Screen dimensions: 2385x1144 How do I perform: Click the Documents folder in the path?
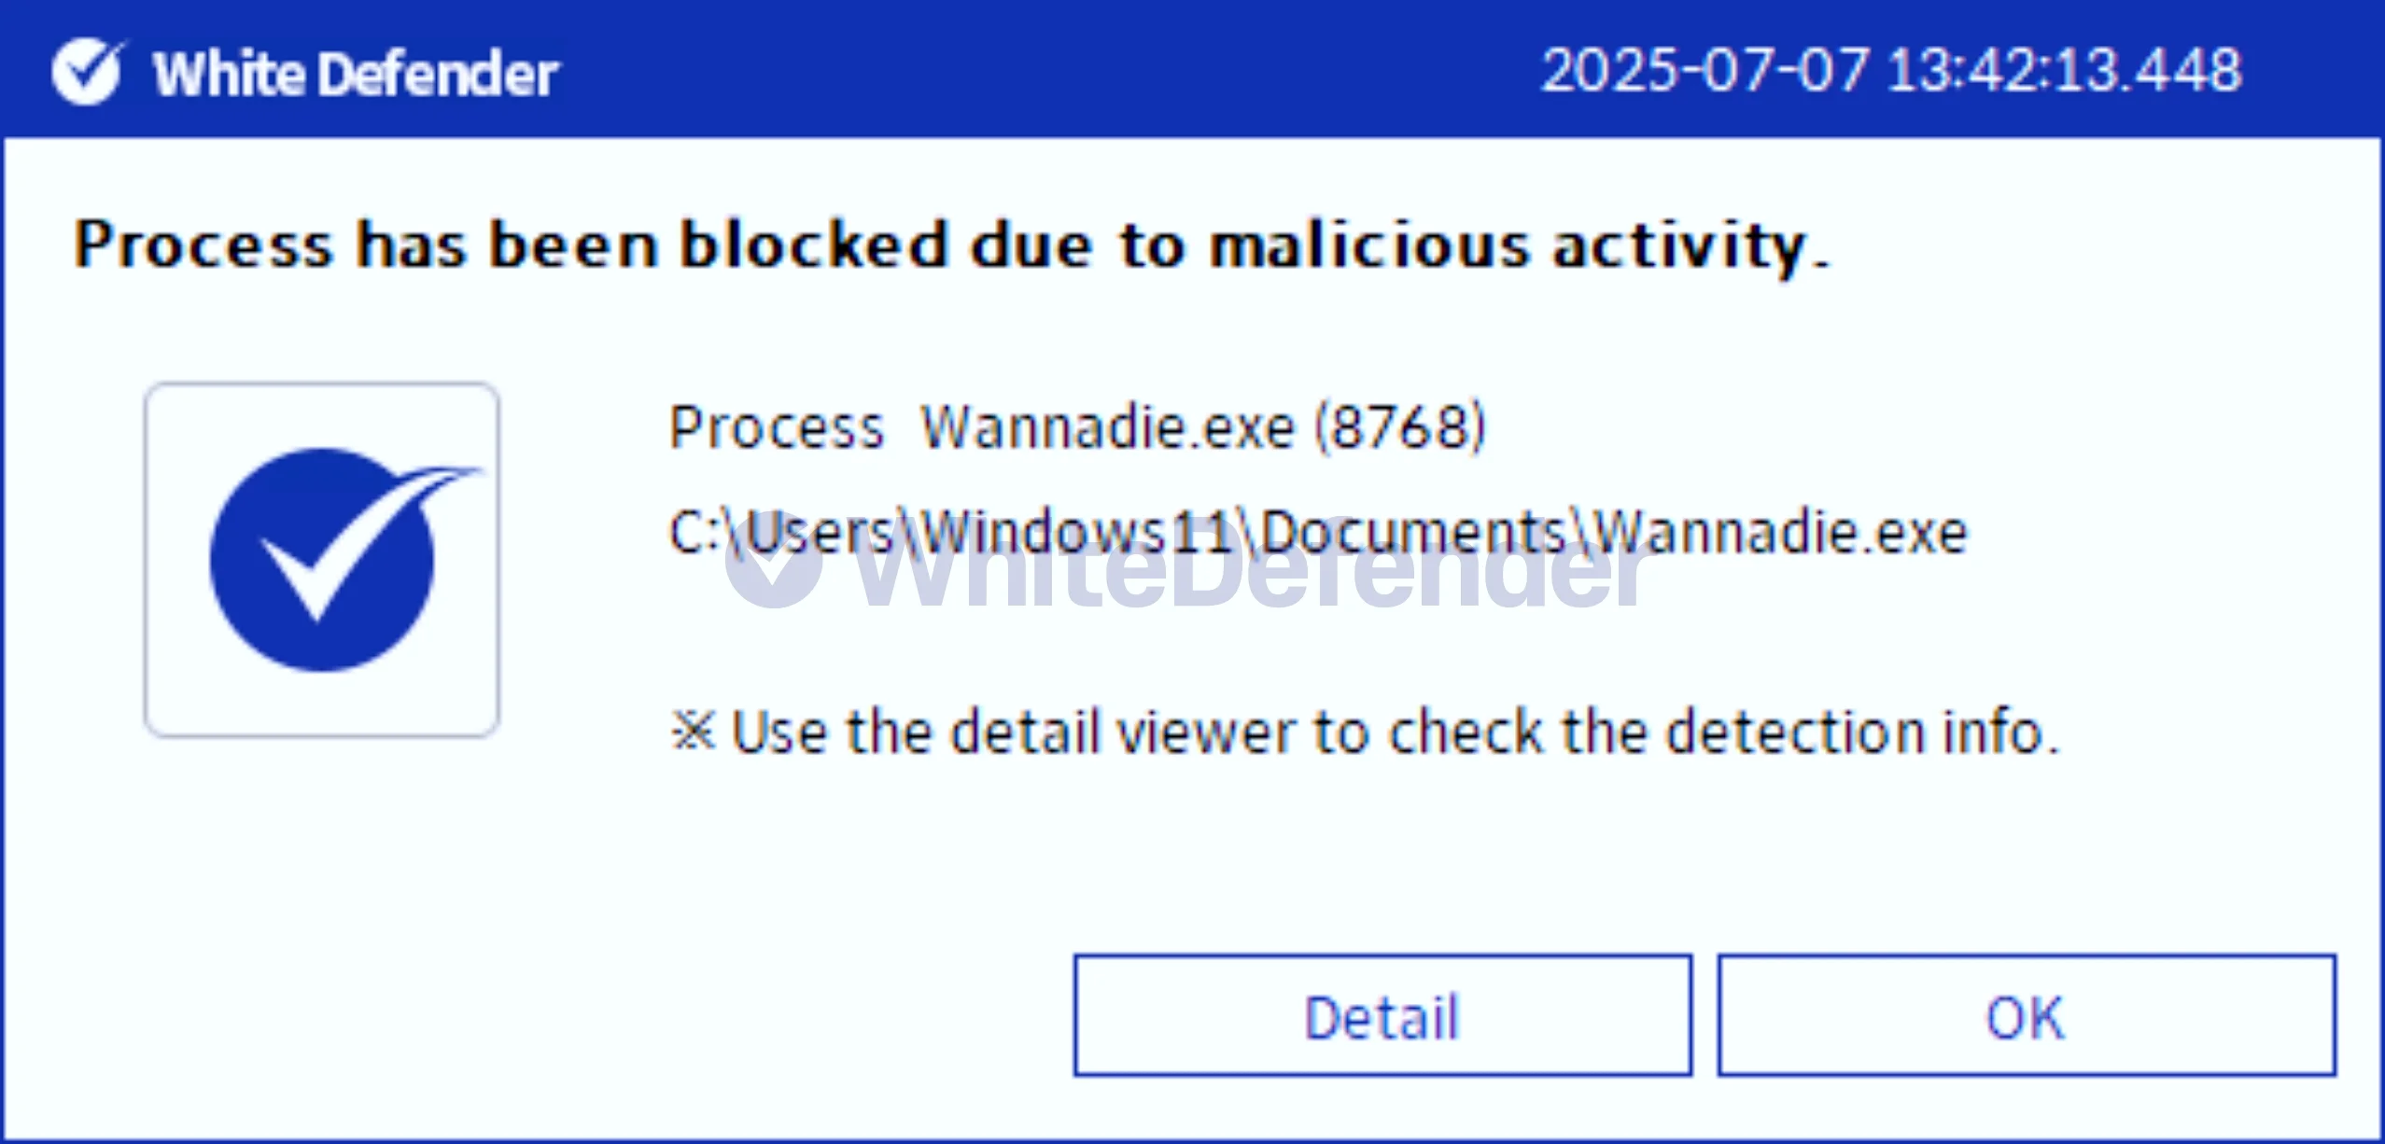point(1413,533)
